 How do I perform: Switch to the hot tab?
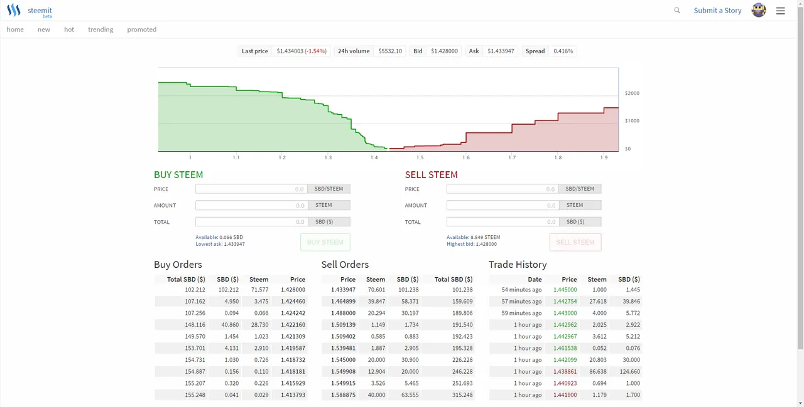[x=69, y=29]
